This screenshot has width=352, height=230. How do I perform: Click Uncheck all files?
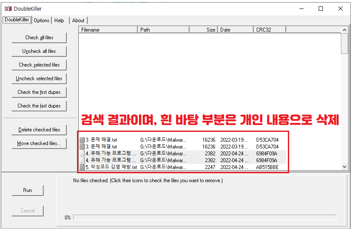point(39,51)
